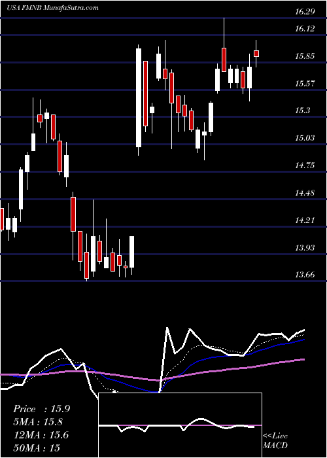The image size is (327, 458).
Task: Click the MACD inset chart panel
Action: [181, 425]
